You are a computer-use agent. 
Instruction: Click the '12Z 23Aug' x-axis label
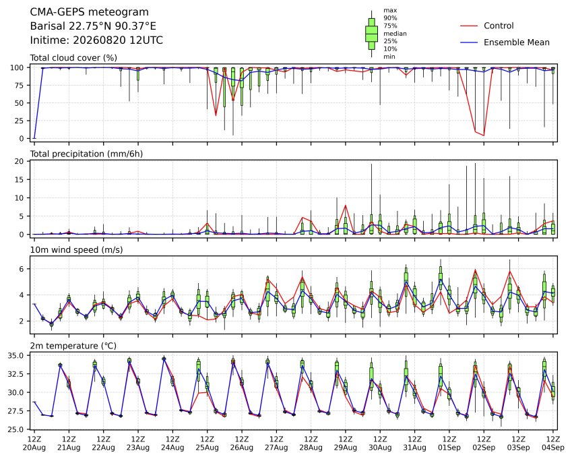(x=138, y=443)
